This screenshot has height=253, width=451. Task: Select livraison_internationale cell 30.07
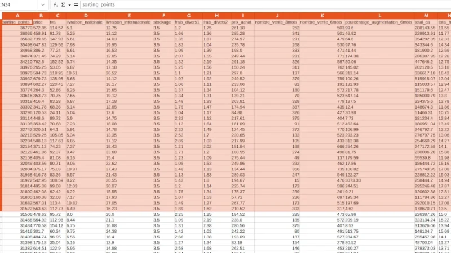pyautogui.click(x=129, y=186)
